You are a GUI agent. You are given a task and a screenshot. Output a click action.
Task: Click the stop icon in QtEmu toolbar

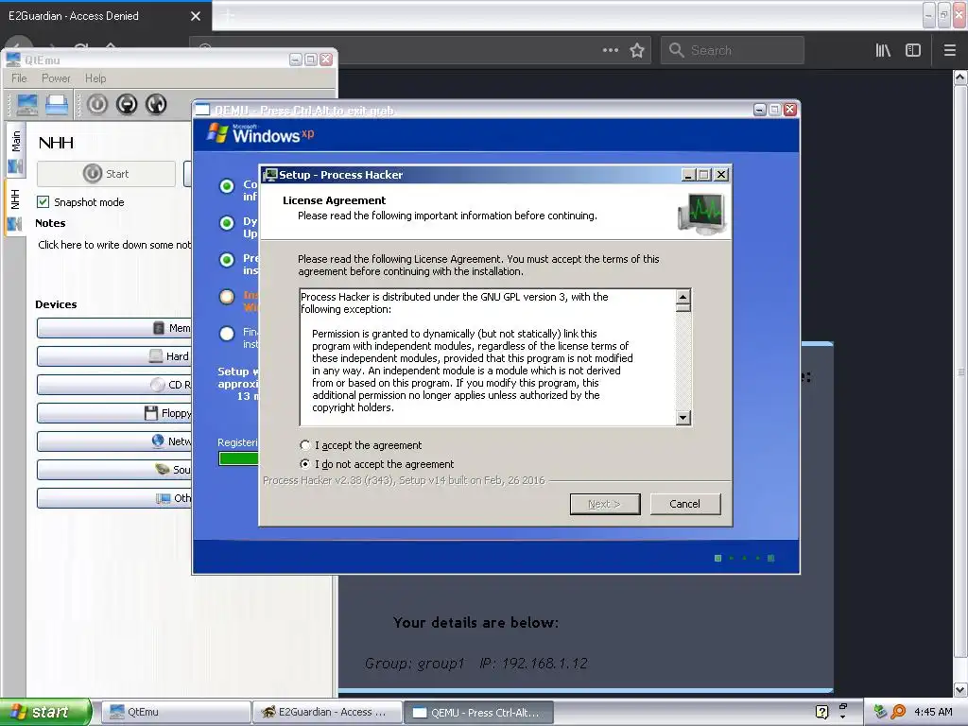click(x=127, y=104)
